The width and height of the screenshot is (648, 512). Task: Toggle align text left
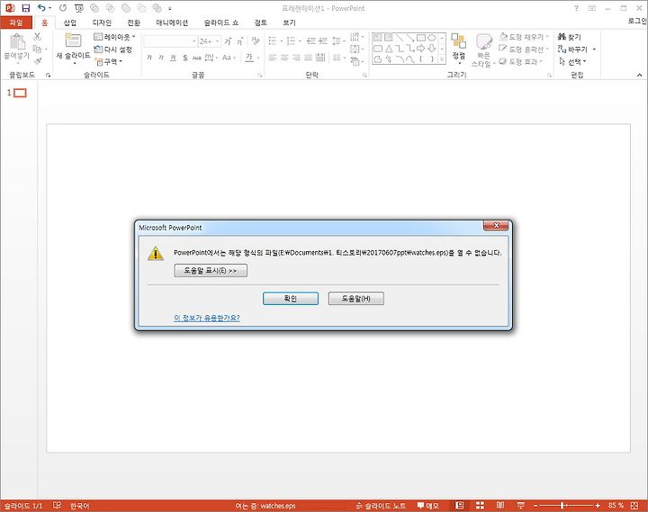click(x=272, y=58)
